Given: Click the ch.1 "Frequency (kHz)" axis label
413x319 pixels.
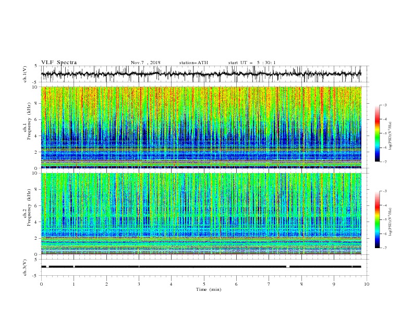Looking at the screenshot, I should [29, 120].
